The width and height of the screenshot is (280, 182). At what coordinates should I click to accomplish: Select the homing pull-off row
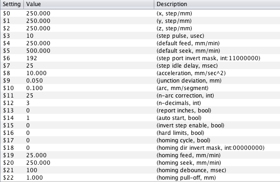tap(140, 178)
